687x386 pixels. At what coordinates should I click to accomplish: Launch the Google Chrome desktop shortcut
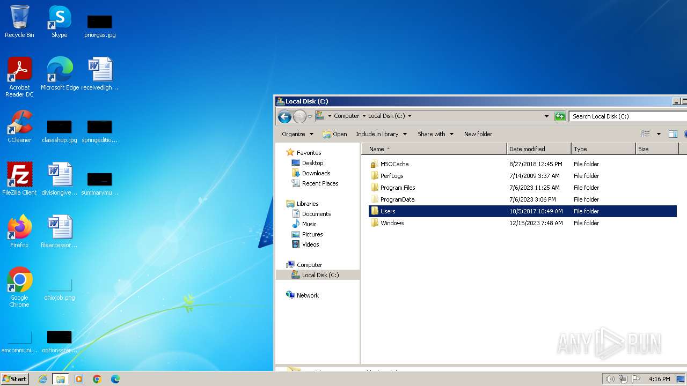pos(19,287)
